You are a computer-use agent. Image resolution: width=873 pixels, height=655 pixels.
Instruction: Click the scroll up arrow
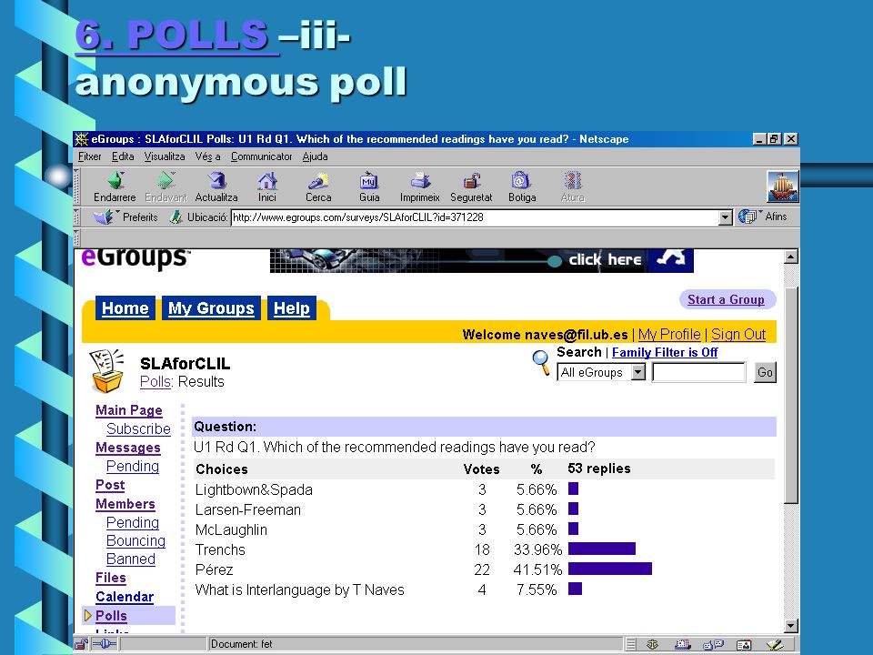pos(790,257)
